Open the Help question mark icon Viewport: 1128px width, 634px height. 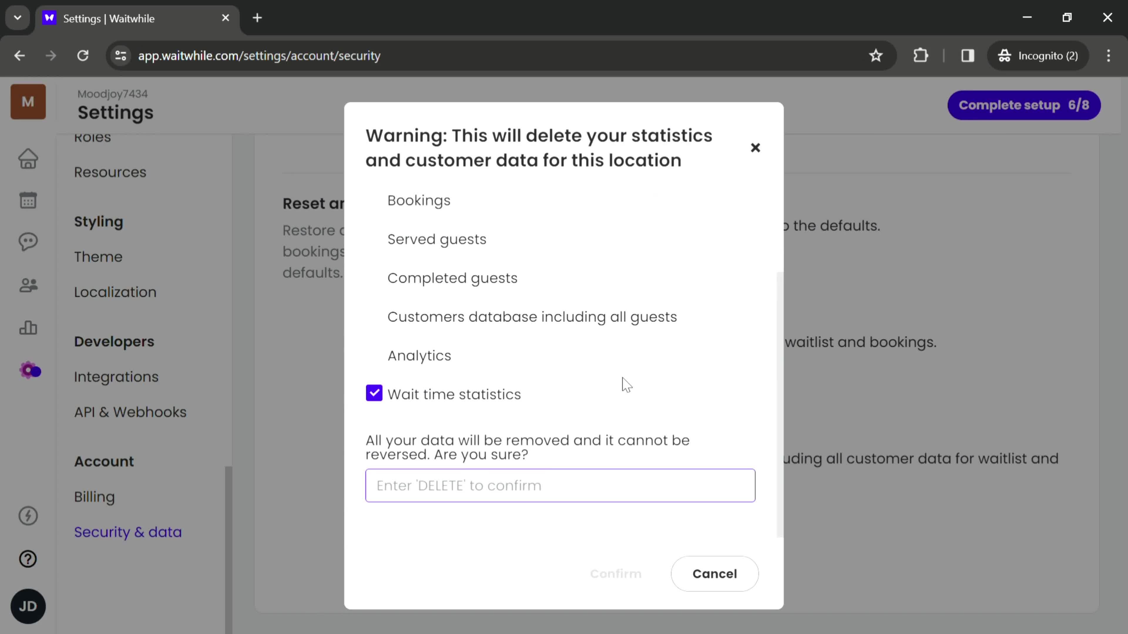click(28, 559)
